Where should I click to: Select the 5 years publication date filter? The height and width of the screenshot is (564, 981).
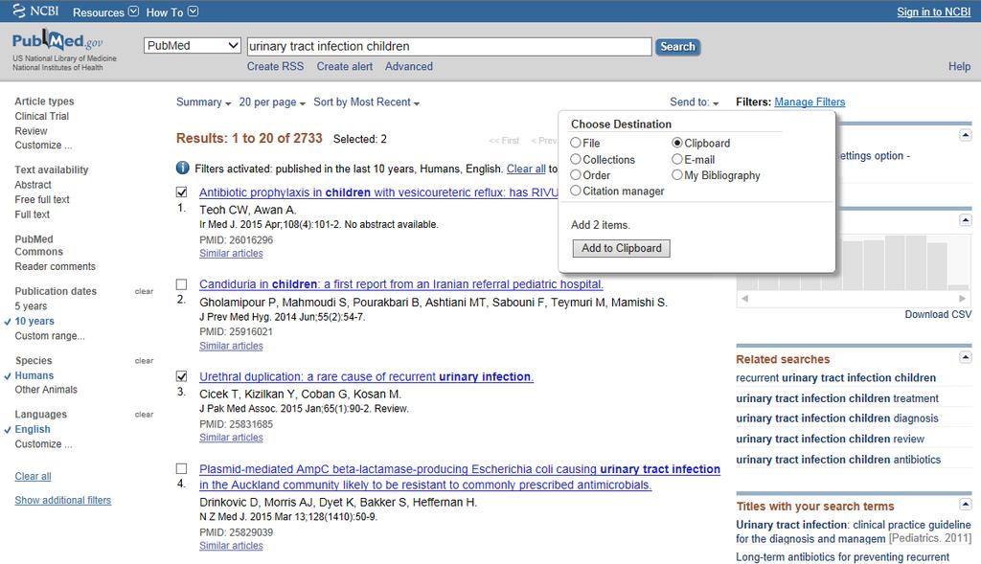32,306
